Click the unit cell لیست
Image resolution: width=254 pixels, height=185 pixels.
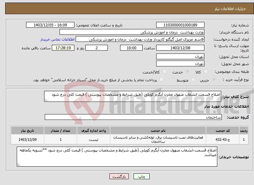94,140
